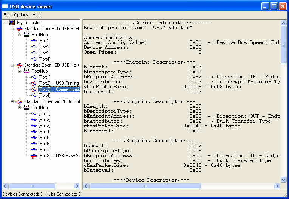Click the details pane's horizontal scrollbar thumb
This screenshot has height=199, width=289.
(x=145, y=186)
